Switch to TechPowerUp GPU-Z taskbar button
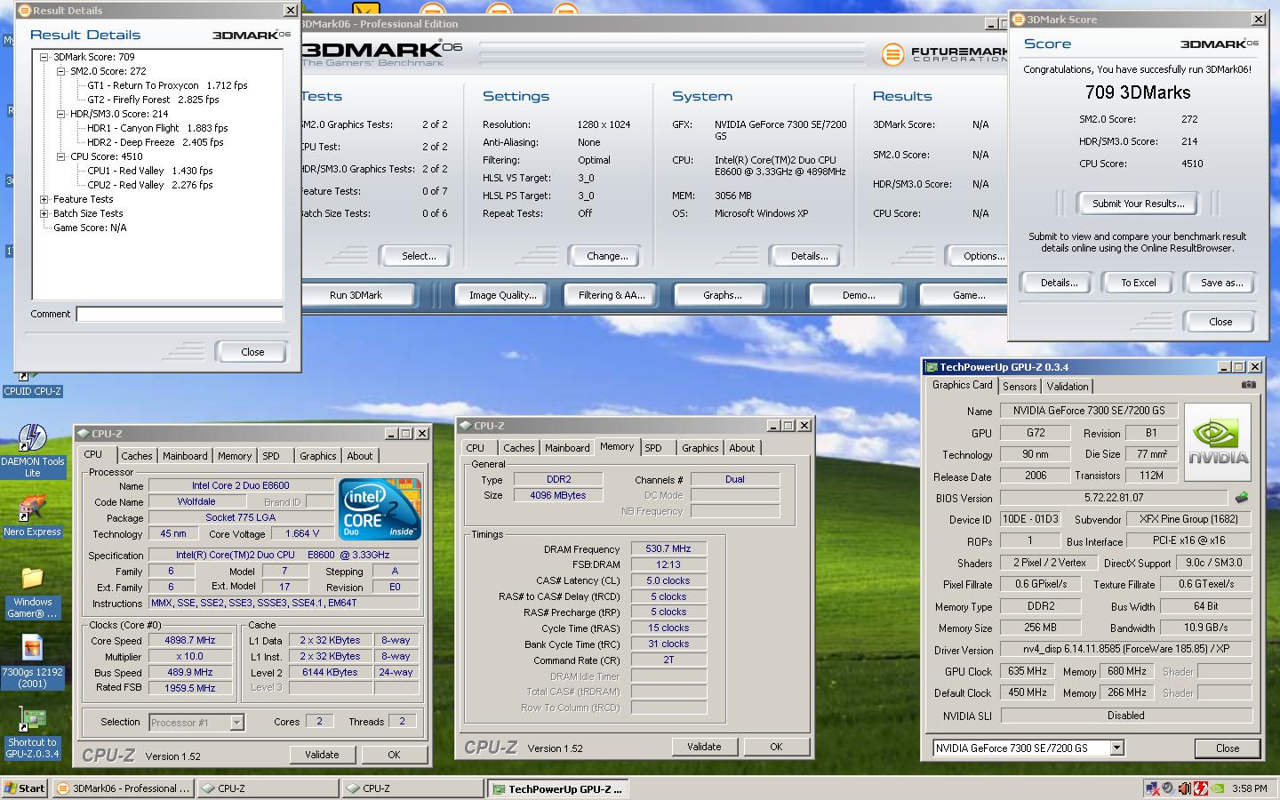1280x800 pixels. pyautogui.click(x=558, y=788)
